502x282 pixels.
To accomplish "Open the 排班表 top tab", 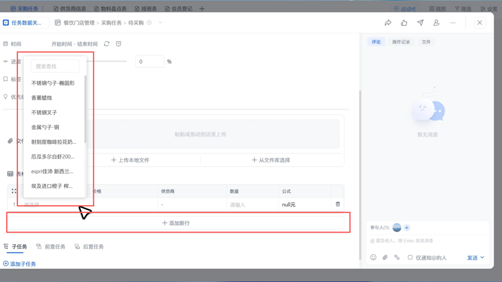I will tap(146, 8).
